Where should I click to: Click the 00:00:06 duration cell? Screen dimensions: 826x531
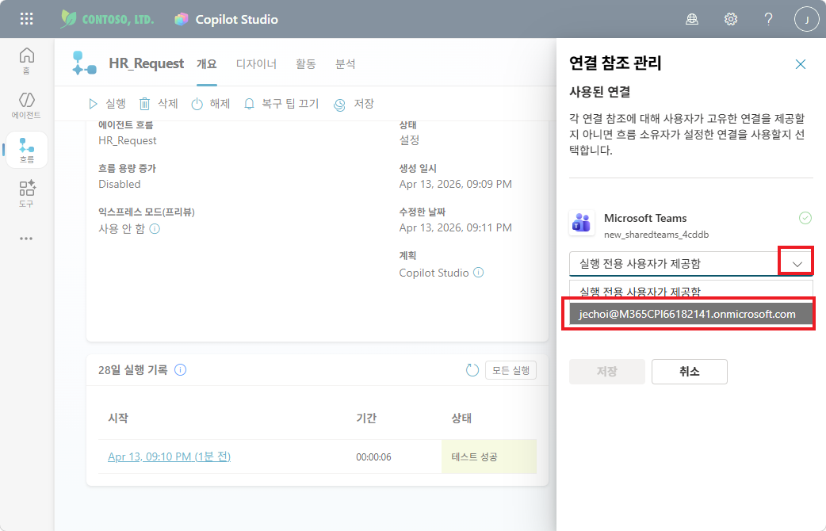point(373,457)
